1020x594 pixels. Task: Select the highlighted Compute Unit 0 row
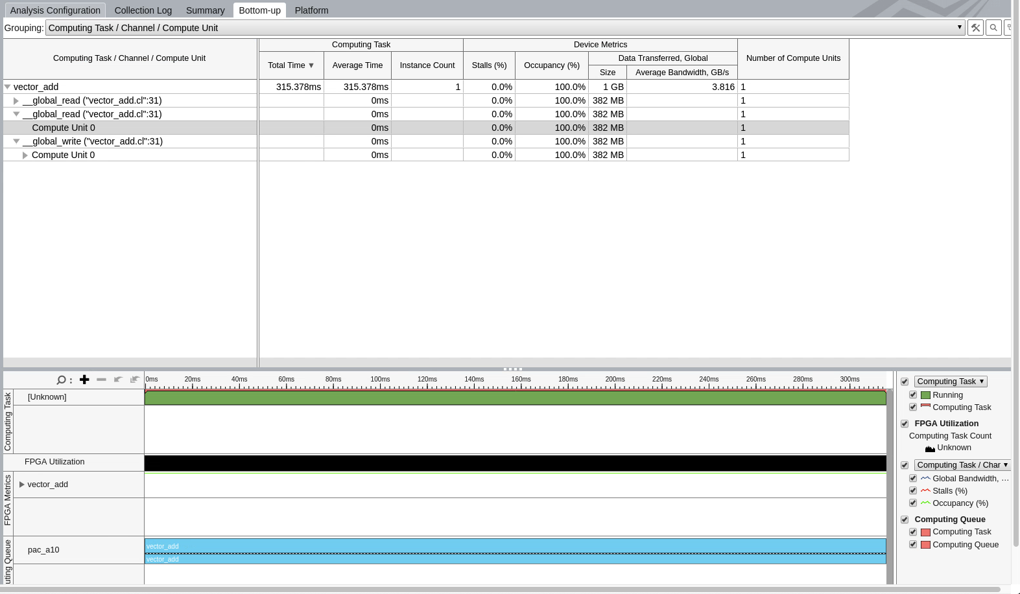(426, 128)
